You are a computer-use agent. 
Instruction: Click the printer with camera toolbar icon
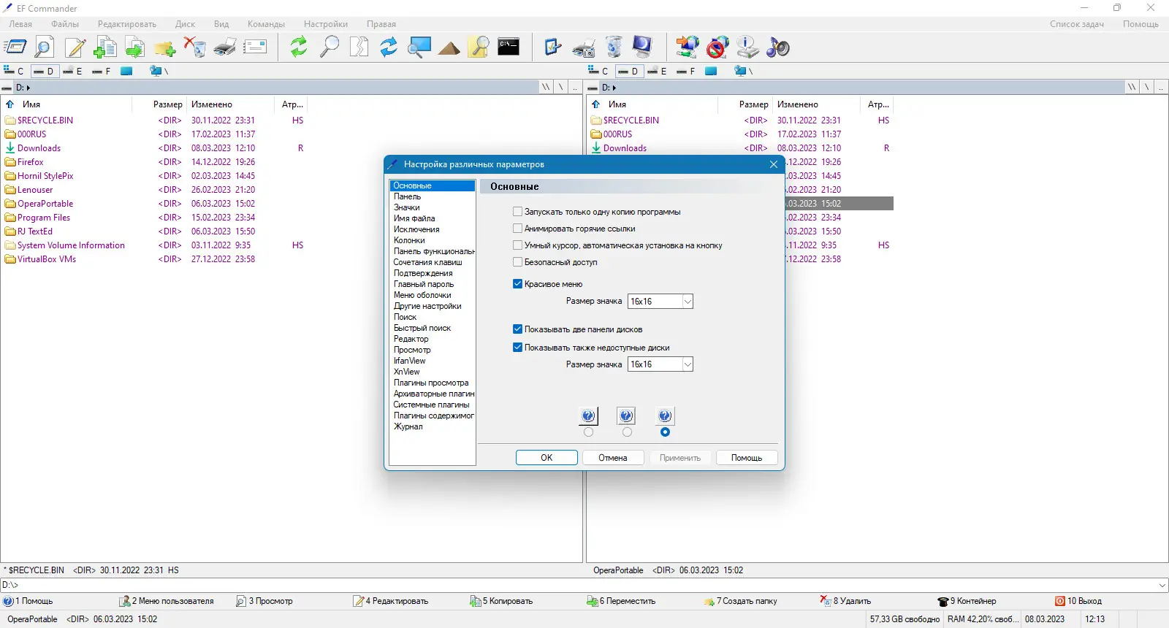pos(583,47)
